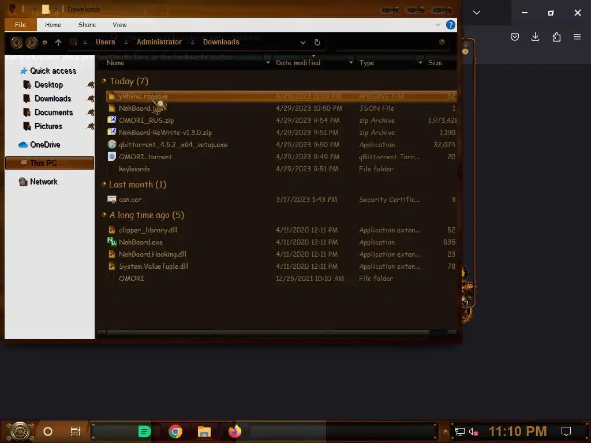Open Firefox downloads panel icon
The image size is (591, 443).
535,37
